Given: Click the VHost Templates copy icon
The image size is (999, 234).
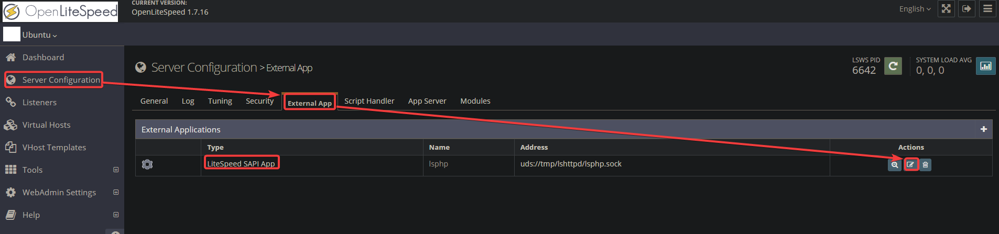Looking at the screenshot, I should tap(10, 147).
